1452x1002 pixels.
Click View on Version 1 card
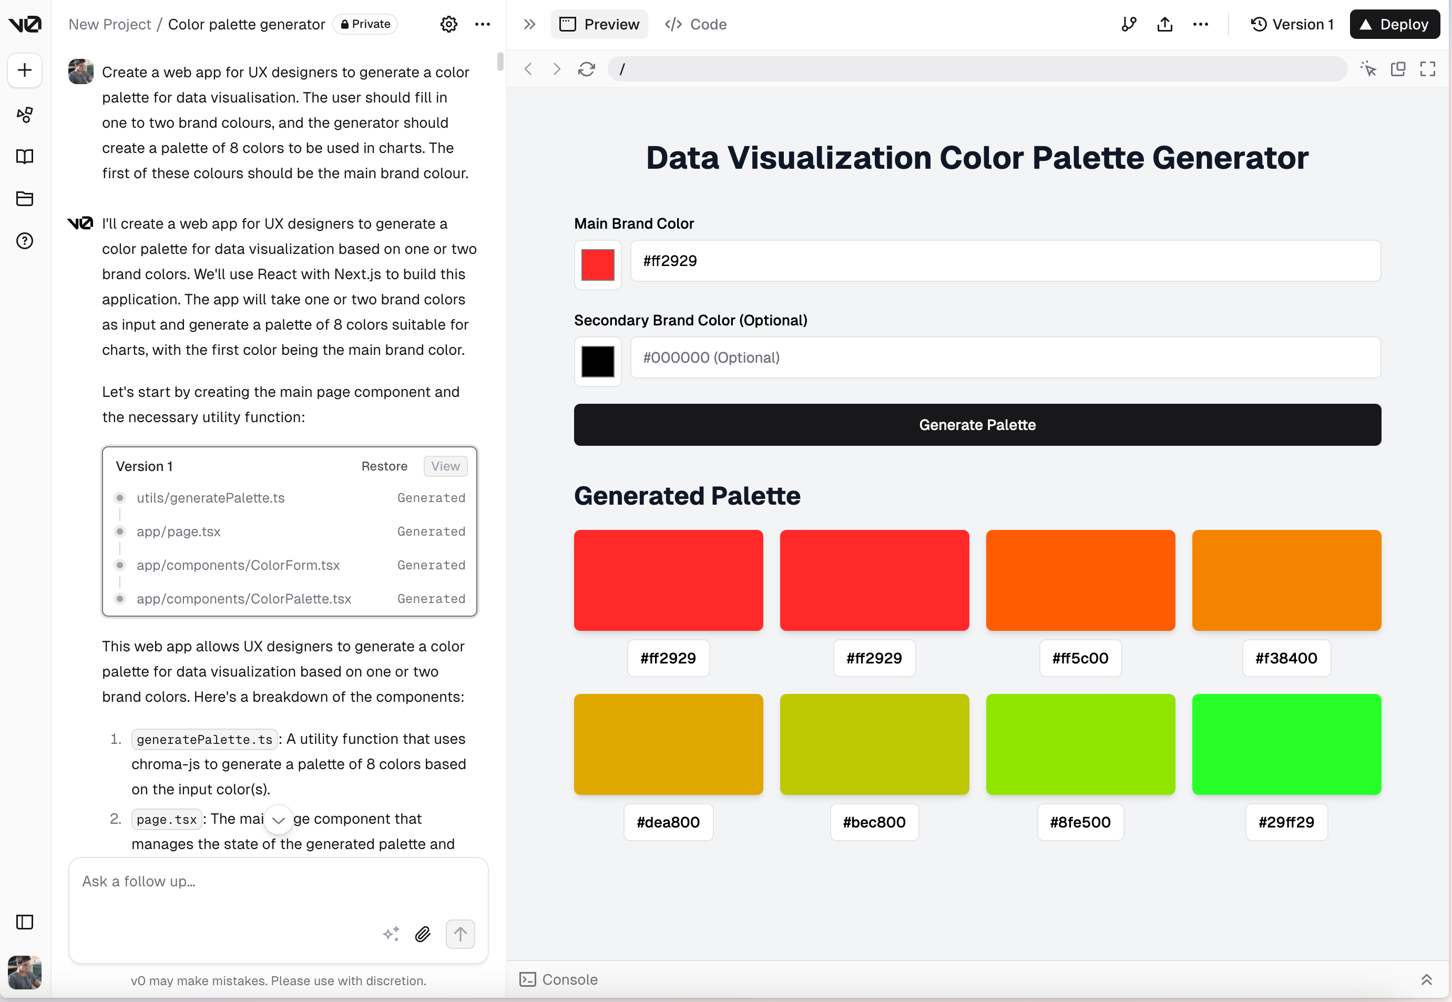(445, 466)
